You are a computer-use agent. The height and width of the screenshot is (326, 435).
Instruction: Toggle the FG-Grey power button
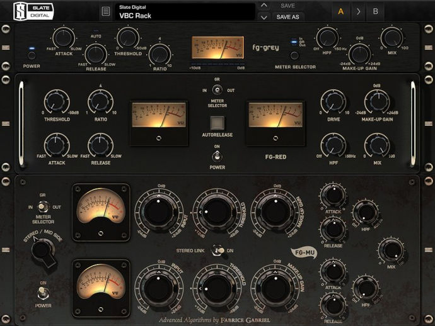coord(32,55)
